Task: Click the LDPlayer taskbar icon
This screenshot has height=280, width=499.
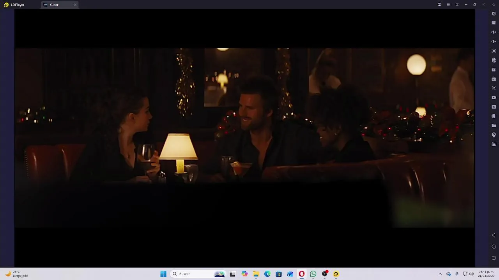Action: (x=336, y=274)
